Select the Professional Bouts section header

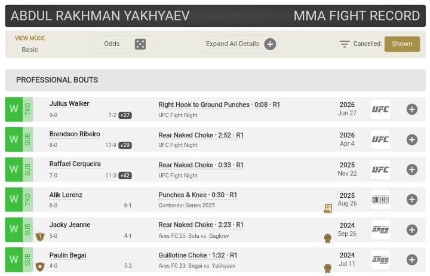[215, 80]
